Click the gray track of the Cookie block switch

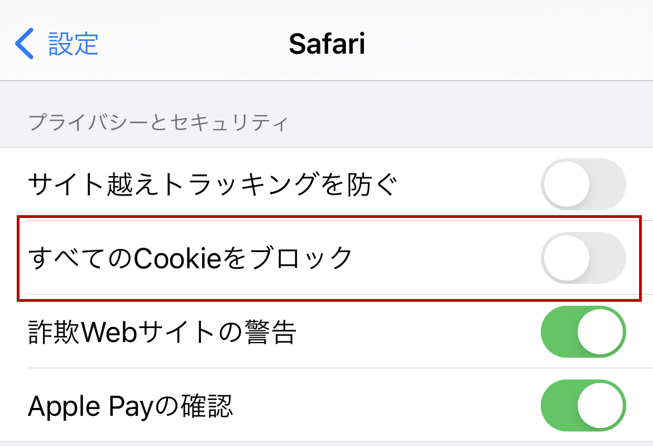click(608, 258)
